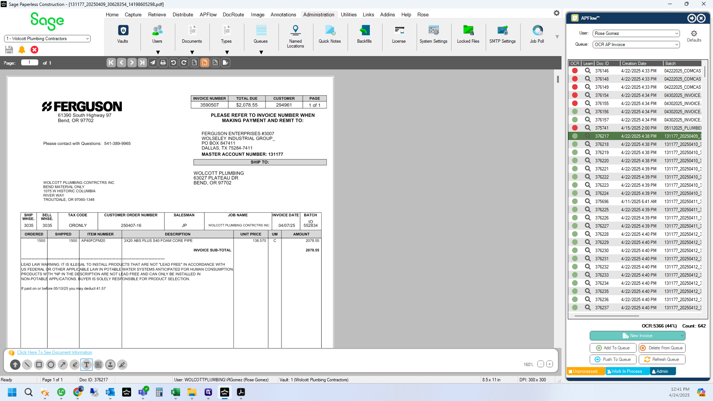The width and height of the screenshot is (713, 401).
Task: Select the pointer arrow annotation tool
Action: [15, 365]
